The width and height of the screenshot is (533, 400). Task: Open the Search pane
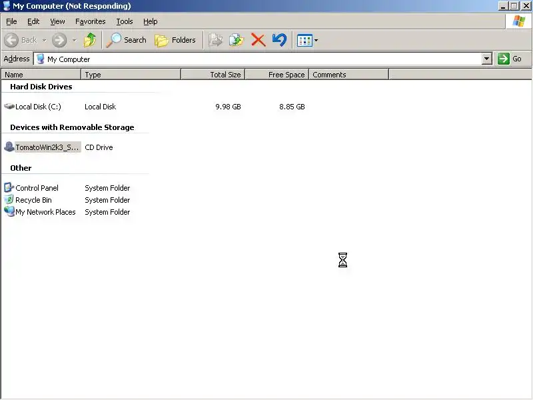coord(127,40)
